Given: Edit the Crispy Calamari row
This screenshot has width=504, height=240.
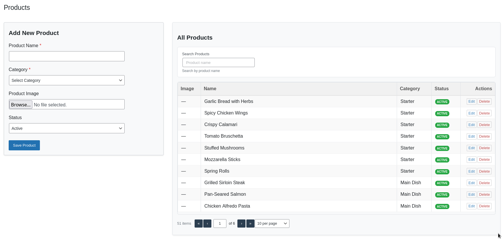Looking at the screenshot, I should tap(471, 125).
